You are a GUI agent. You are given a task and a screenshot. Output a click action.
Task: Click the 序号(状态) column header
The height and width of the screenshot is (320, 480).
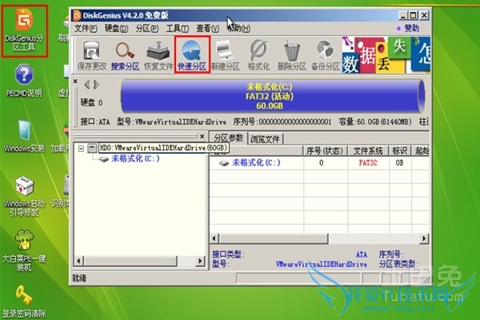click(326, 150)
